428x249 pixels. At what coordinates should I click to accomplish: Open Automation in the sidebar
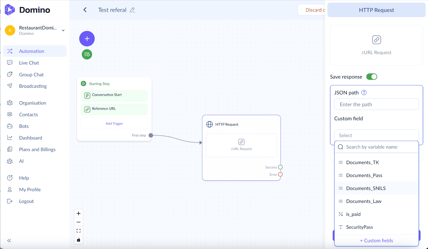coord(35,51)
